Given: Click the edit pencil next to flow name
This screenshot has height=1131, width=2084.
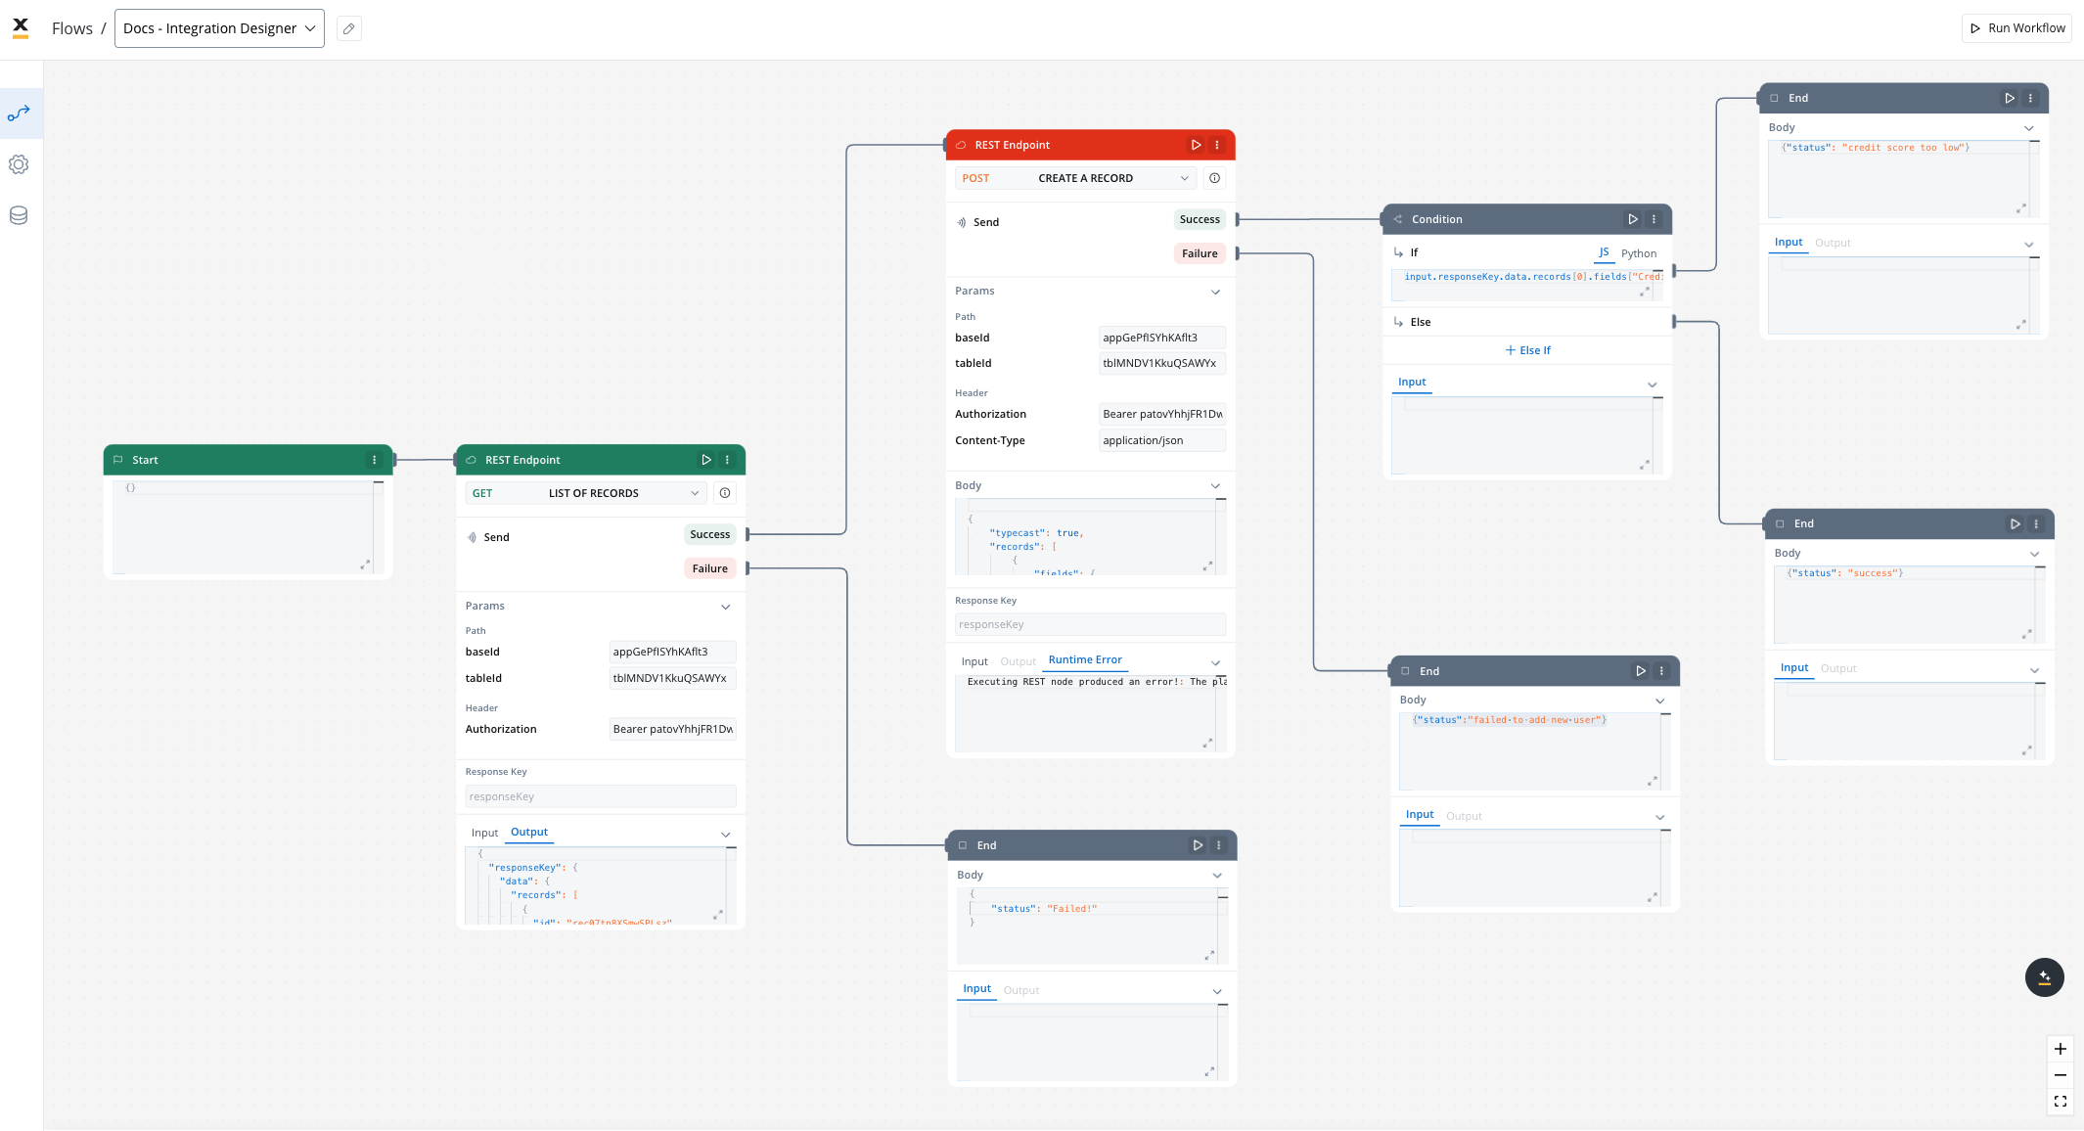Looking at the screenshot, I should pyautogui.click(x=349, y=28).
